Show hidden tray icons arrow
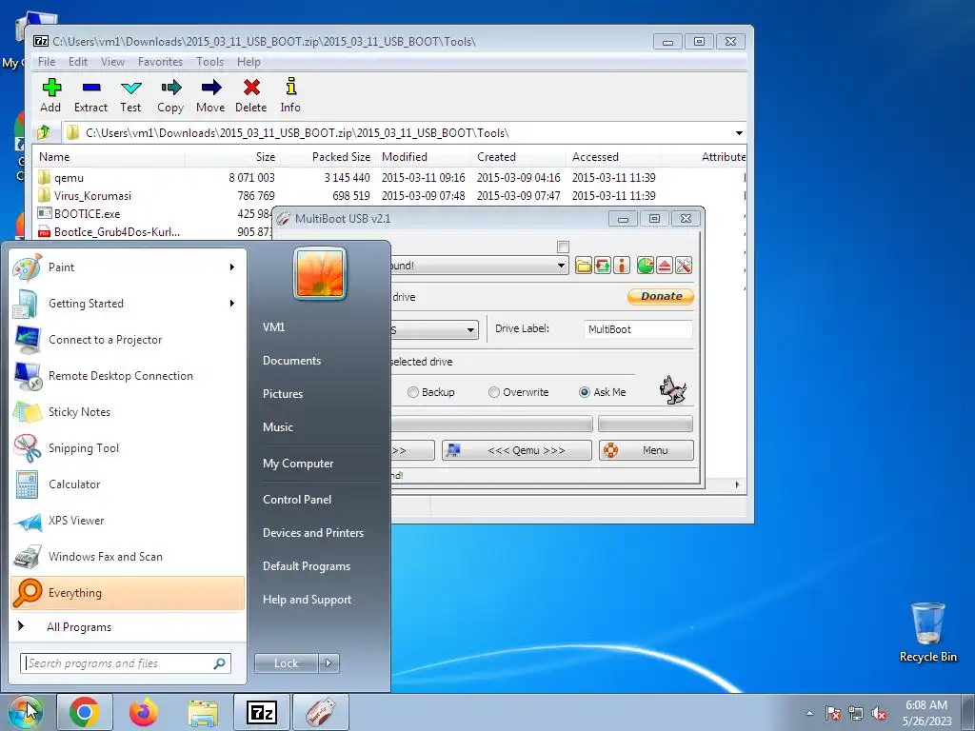 click(809, 713)
